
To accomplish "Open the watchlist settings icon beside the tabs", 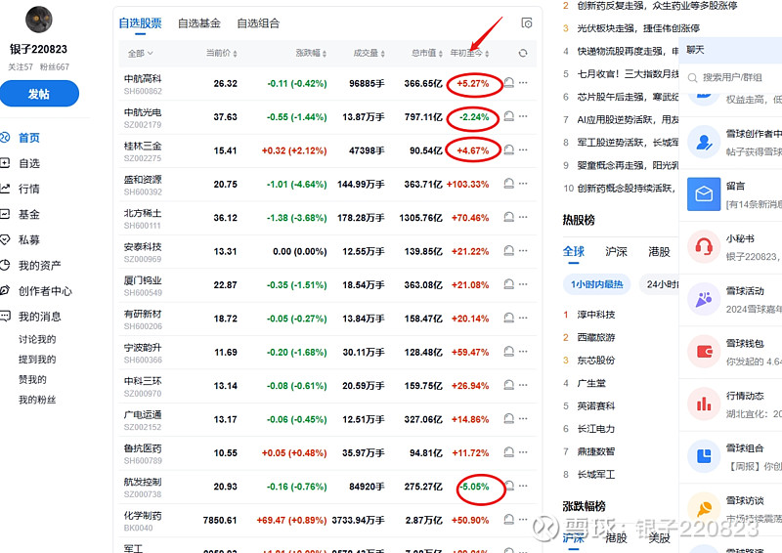I will (x=527, y=22).
